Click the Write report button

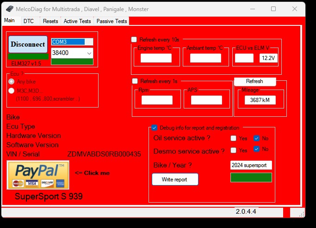coord(175,180)
